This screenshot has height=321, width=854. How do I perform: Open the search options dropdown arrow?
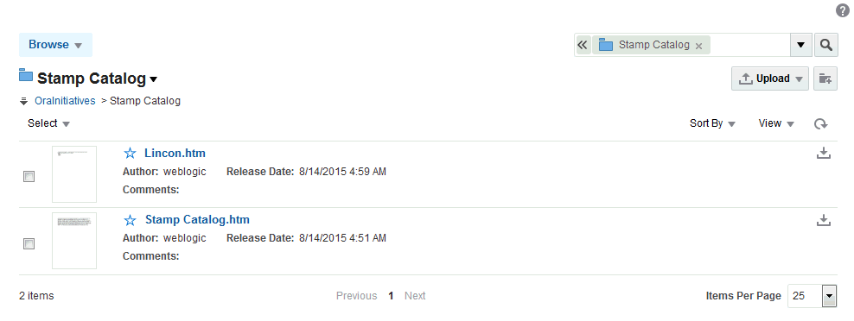(x=800, y=45)
